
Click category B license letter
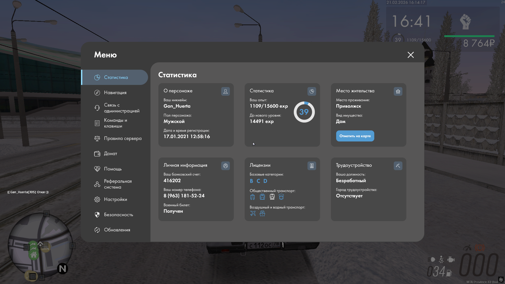(x=251, y=181)
